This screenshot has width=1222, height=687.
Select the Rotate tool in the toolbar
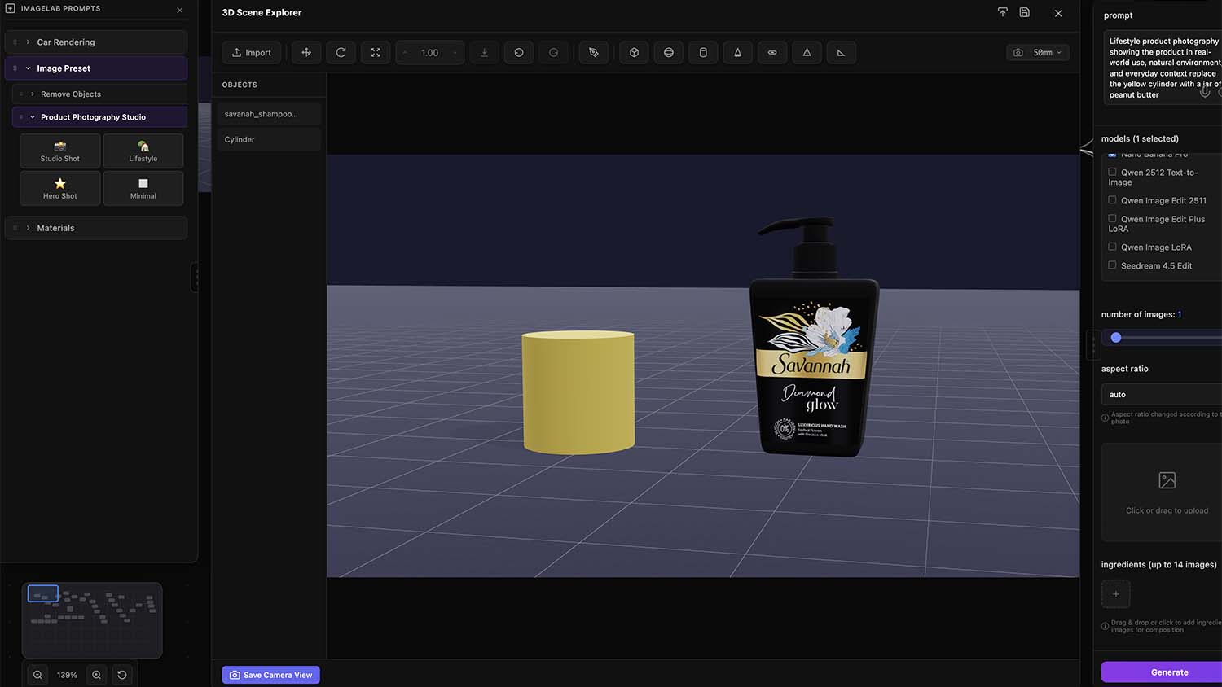click(x=341, y=52)
